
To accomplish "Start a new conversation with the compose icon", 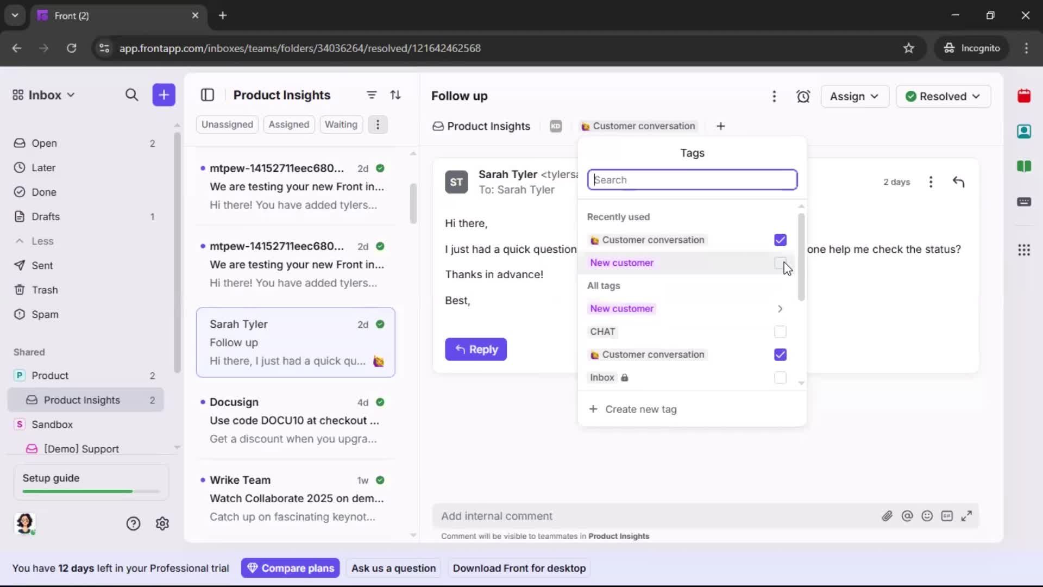I will point(164,95).
